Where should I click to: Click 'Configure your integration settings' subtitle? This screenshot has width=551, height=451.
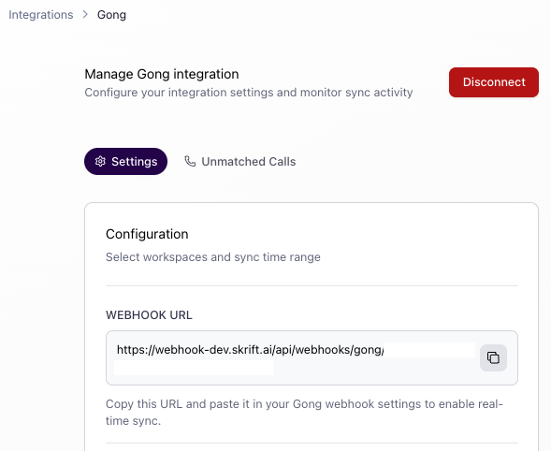(249, 93)
